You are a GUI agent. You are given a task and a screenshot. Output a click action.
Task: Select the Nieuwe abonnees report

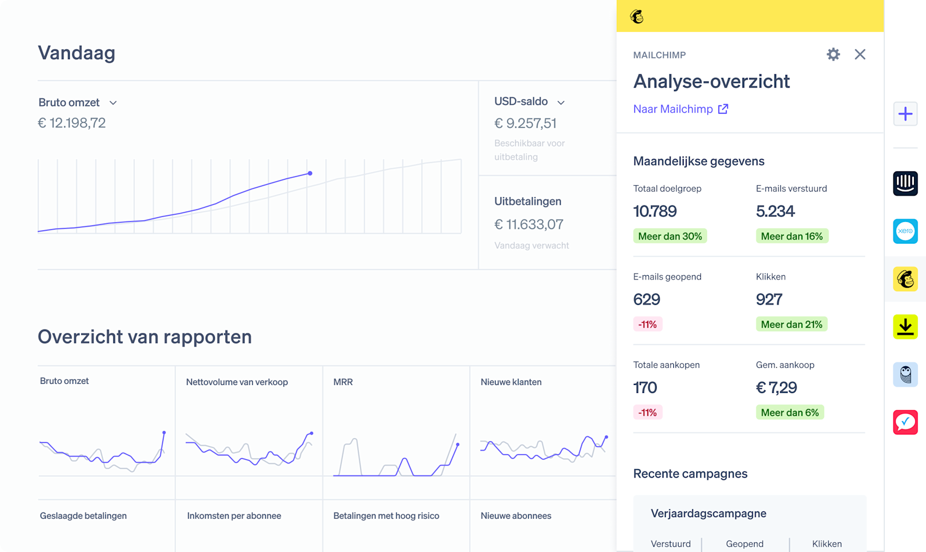pyautogui.click(x=516, y=516)
